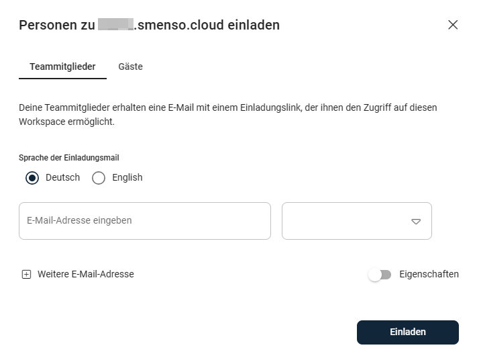477x364 pixels.
Task: Click the dropdown chevron arrow icon
Action: click(416, 221)
